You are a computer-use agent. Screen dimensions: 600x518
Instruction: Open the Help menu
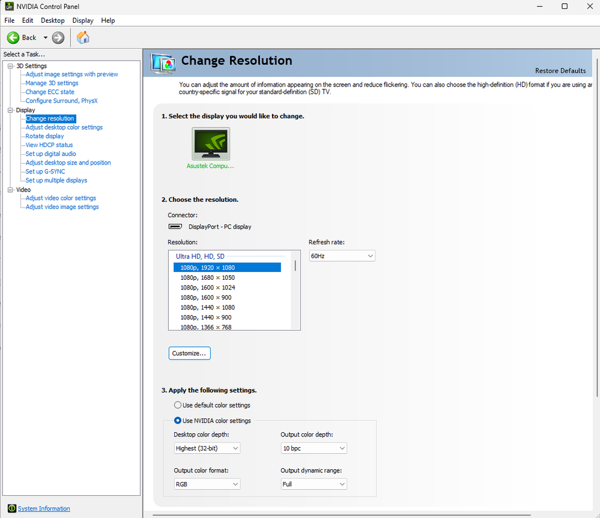click(108, 20)
